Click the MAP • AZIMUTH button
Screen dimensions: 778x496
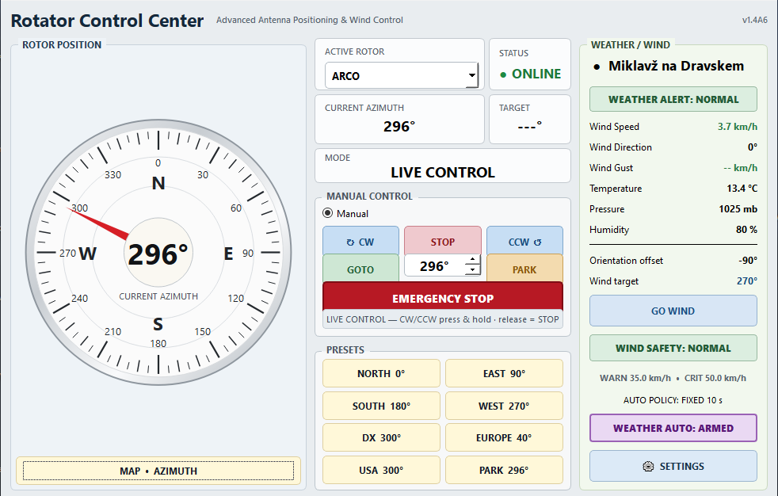click(158, 470)
